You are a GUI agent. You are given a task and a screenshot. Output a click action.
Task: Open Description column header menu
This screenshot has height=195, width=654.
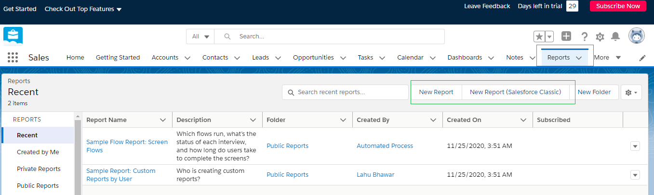(x=253, y=120)
